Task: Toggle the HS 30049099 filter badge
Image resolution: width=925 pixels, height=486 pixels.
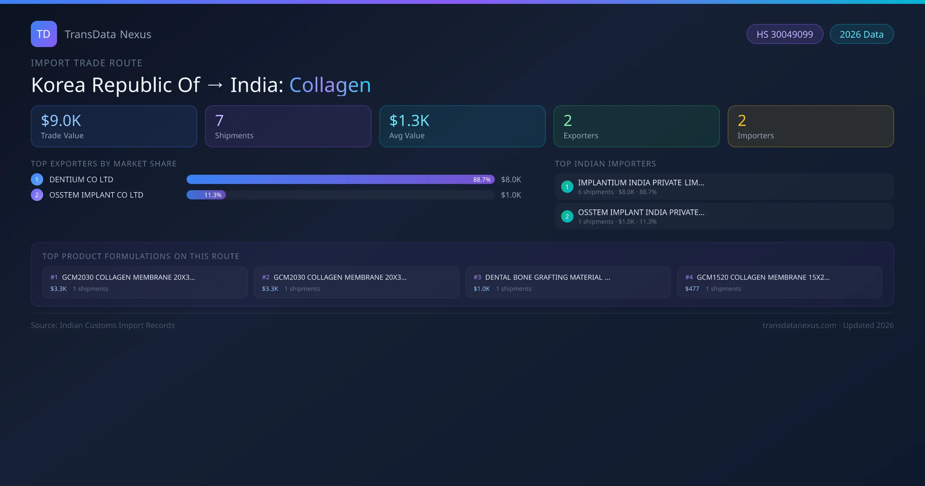Action: (785, 34)
